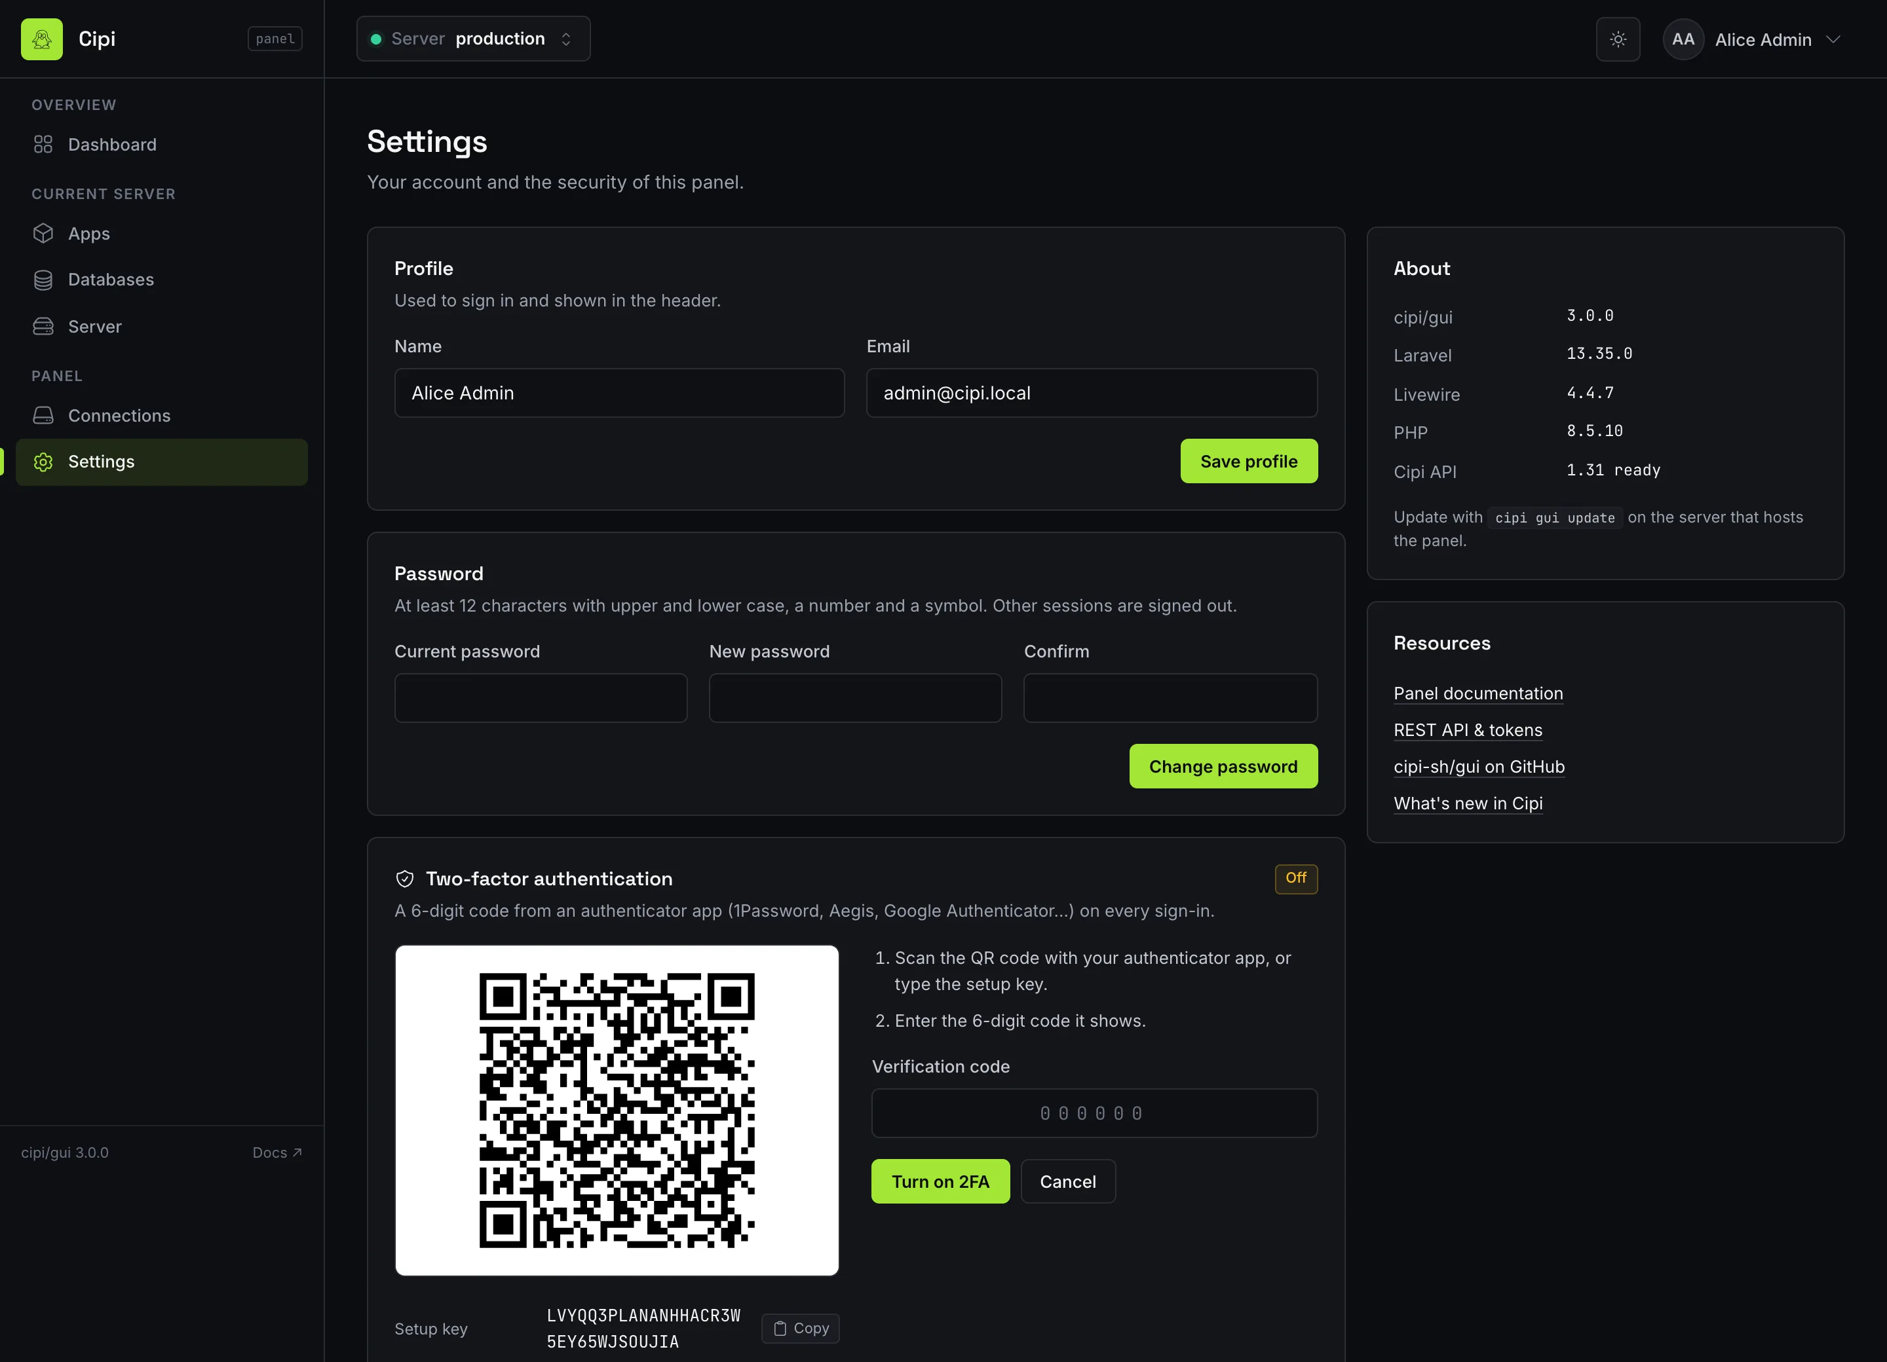Click the panel badge next to Cipi
Screen dimensions: 1887x1362
pos(275,39)
